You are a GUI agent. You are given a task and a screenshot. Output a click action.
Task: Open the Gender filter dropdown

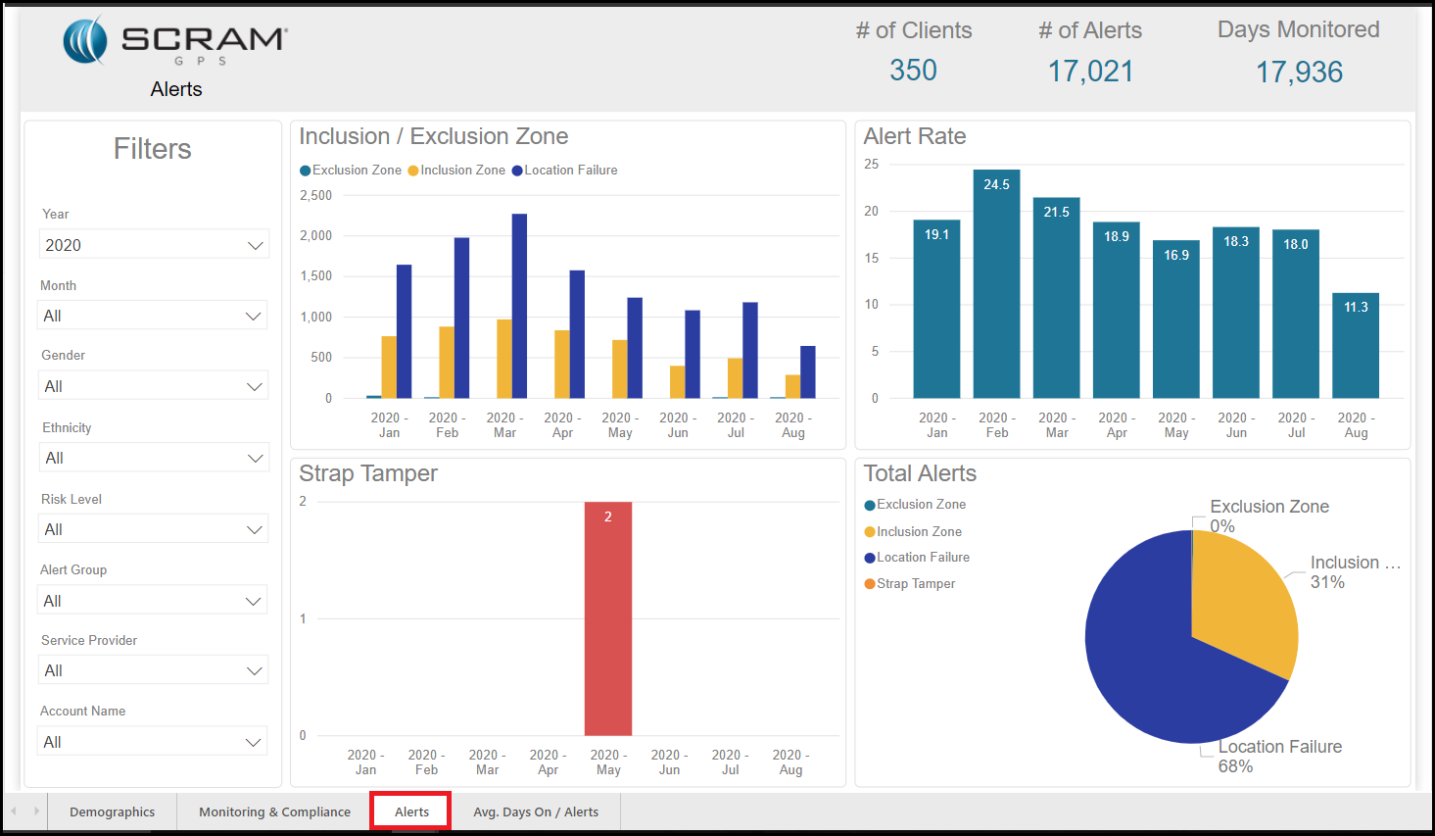click(154, 386)
